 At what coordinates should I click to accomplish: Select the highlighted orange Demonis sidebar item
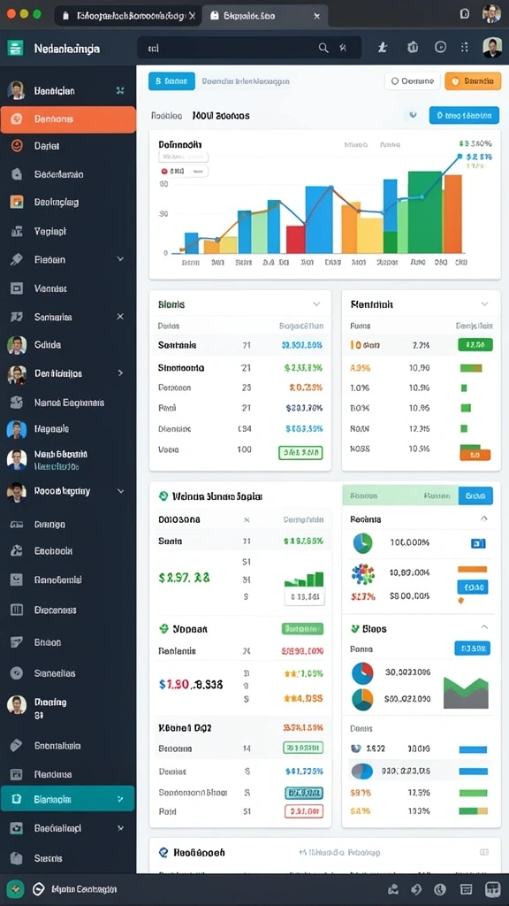[x=68, y=119]
